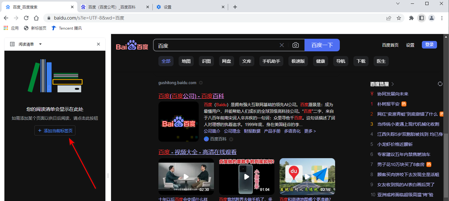Play the 01:04 phone video

point(247,176)
